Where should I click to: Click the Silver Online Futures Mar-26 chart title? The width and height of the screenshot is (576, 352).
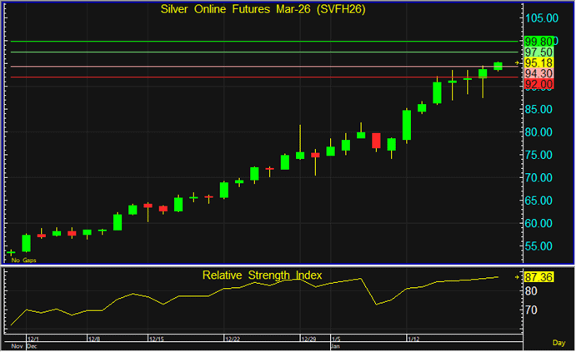click(262, 8)
